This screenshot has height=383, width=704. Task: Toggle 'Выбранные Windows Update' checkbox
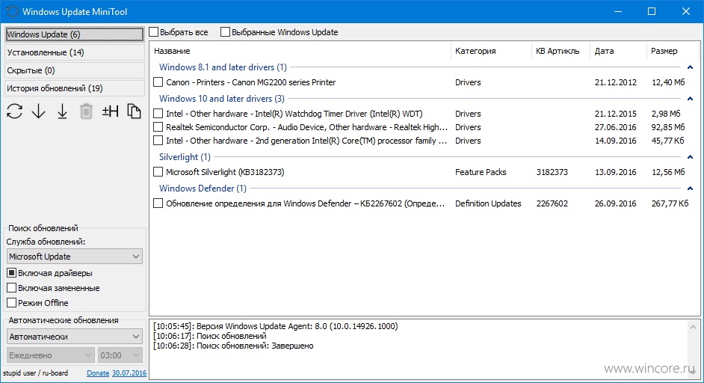226,32
